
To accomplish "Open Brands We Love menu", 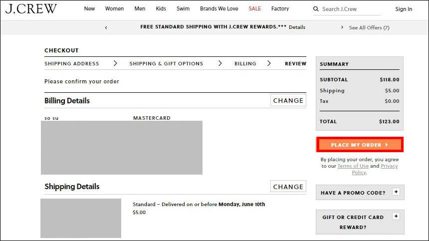I will tap(219, 9).
